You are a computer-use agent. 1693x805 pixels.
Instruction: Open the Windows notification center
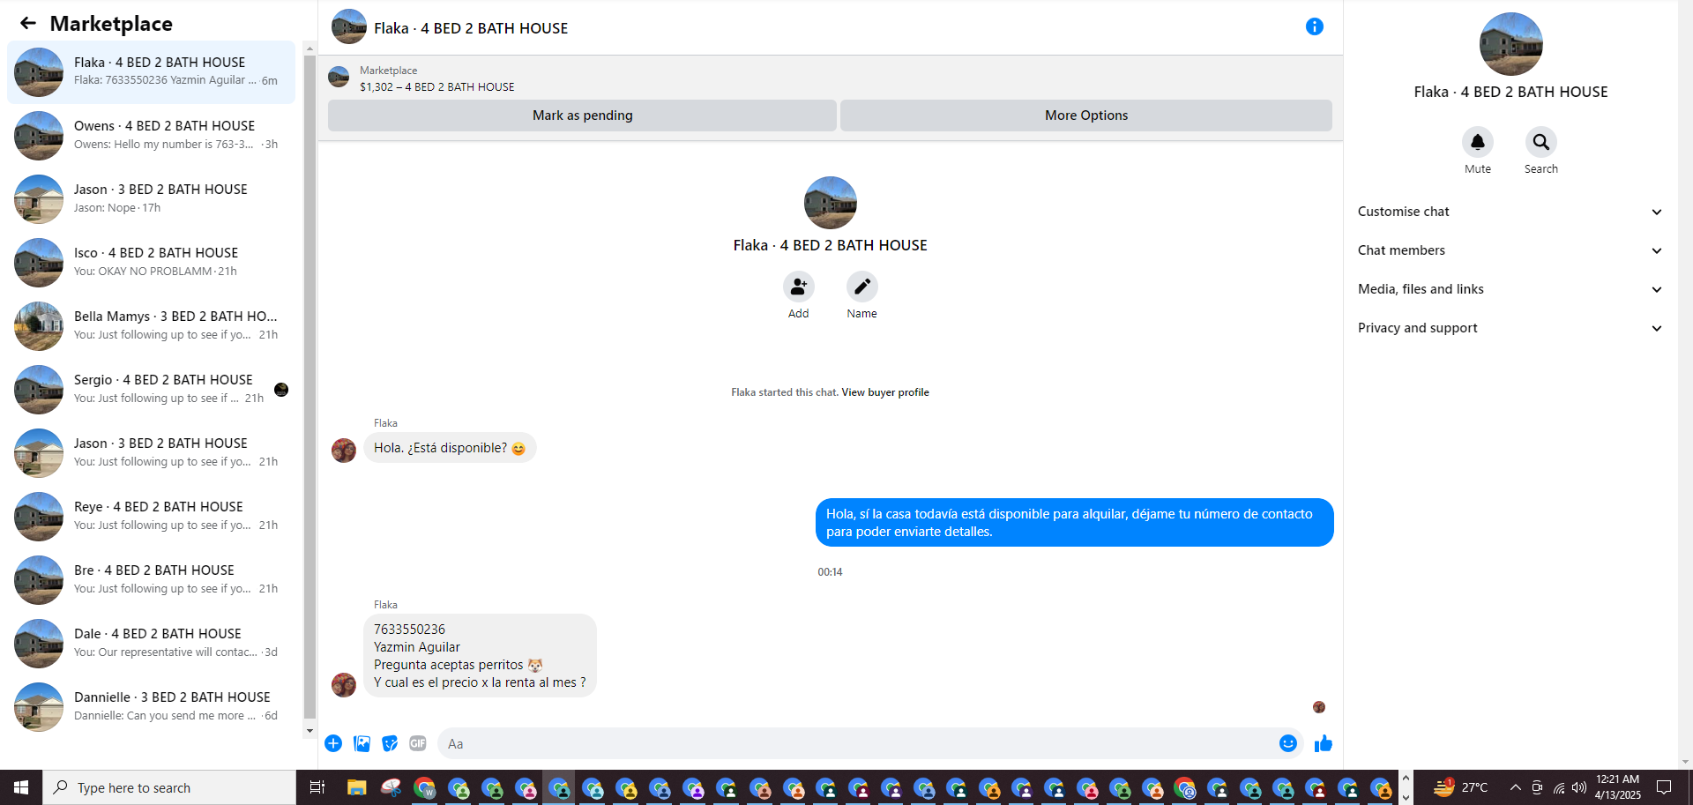[1664, 787]
